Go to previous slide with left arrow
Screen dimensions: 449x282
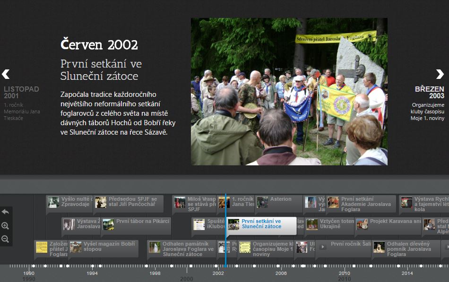(6, 74)
